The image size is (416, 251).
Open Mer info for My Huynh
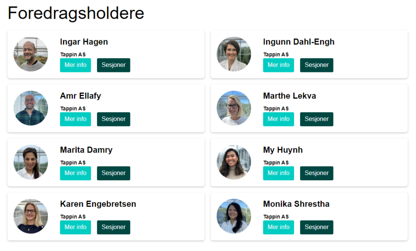pyautogui.click(x=279, y=173)
